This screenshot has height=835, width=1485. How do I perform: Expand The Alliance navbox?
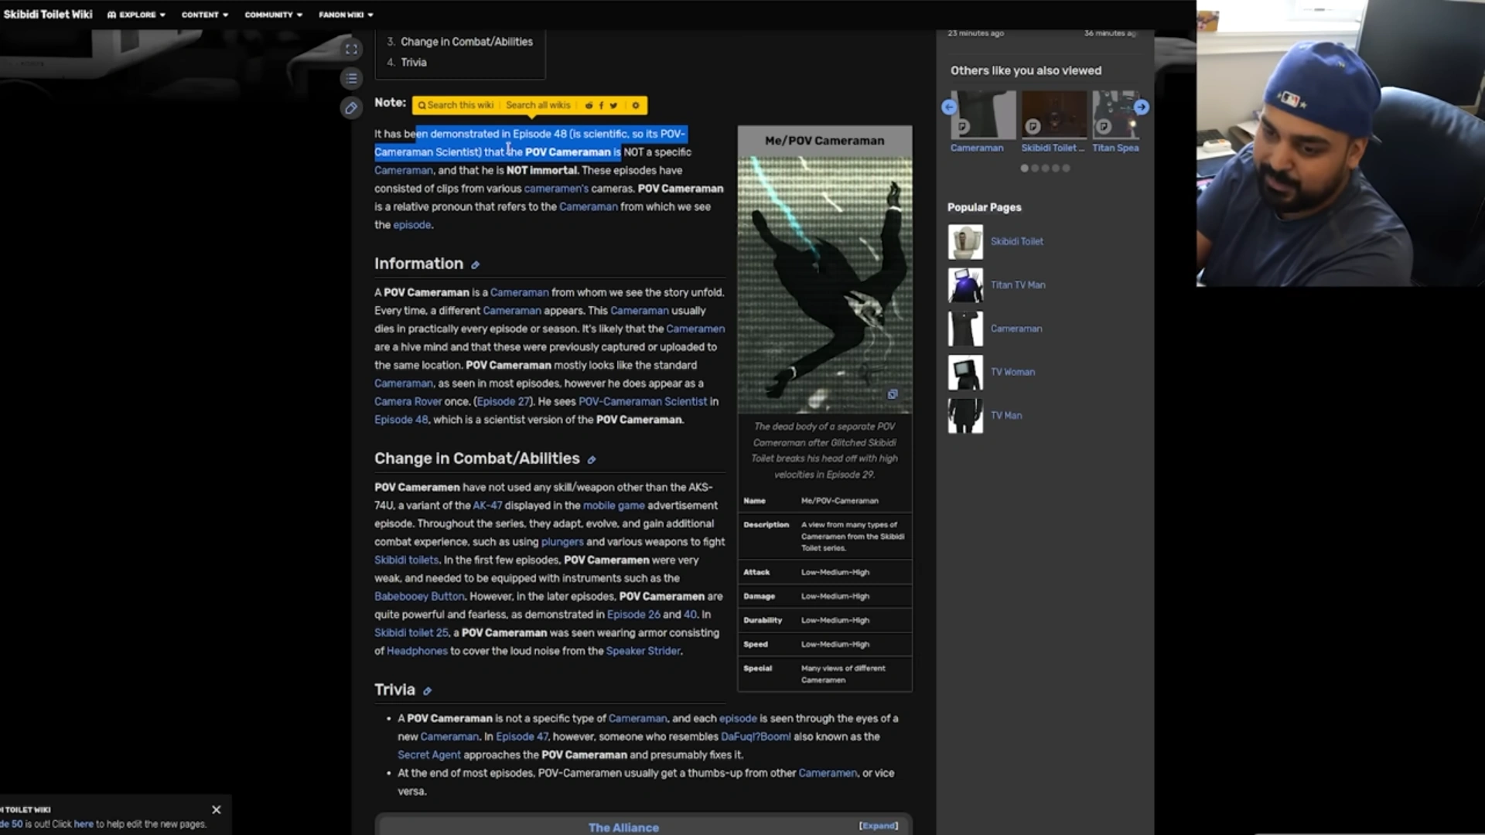(878, 826)
